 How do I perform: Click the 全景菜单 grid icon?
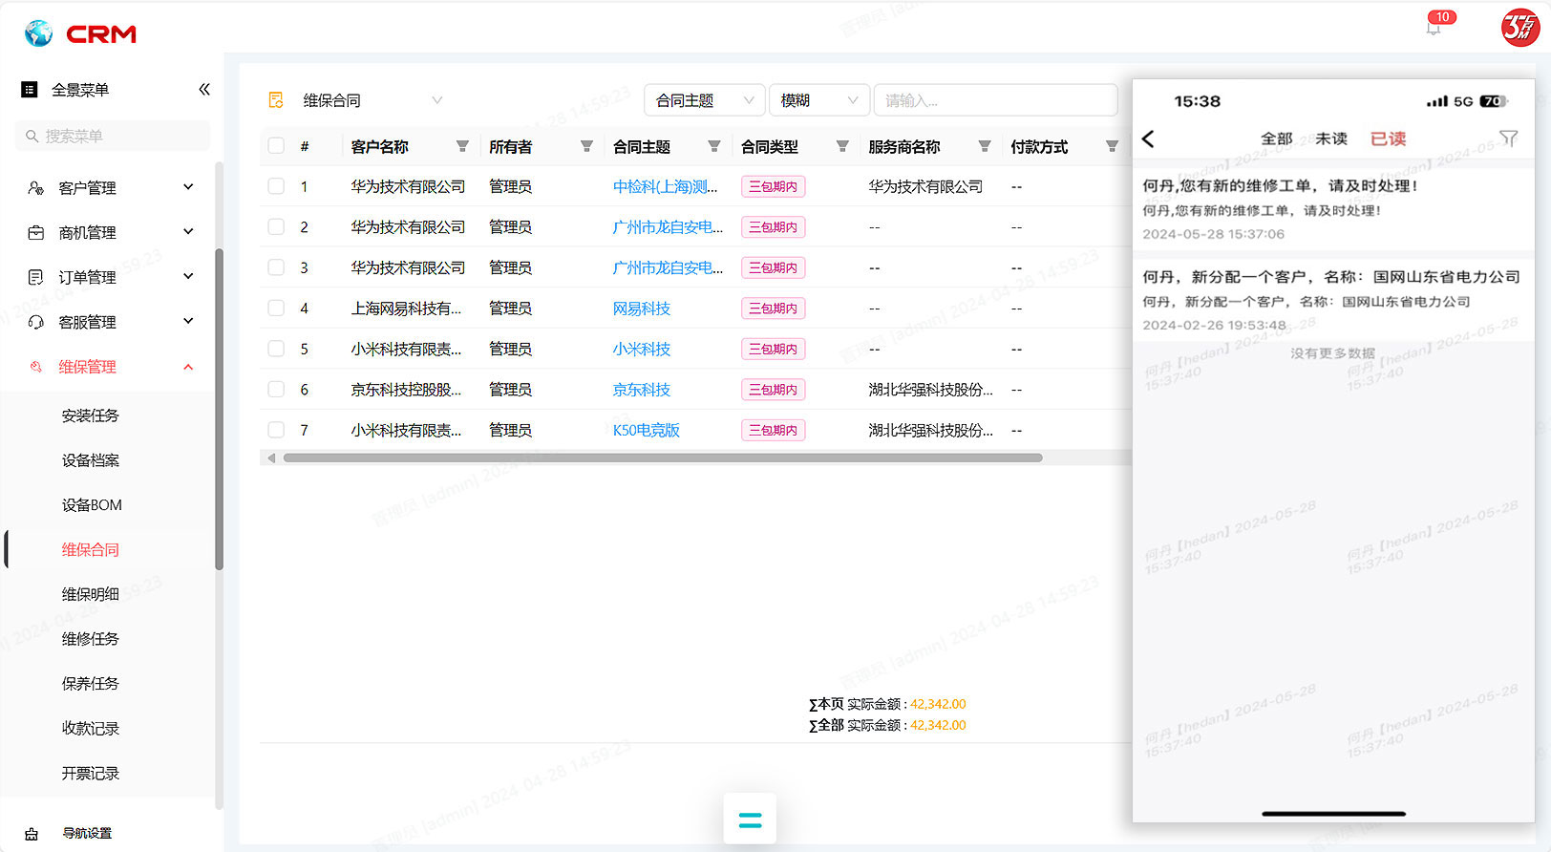pyautogui.click(x=30, y=90)
